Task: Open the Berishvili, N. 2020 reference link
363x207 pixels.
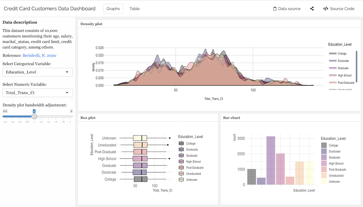Action: click(x=39, y=55)
